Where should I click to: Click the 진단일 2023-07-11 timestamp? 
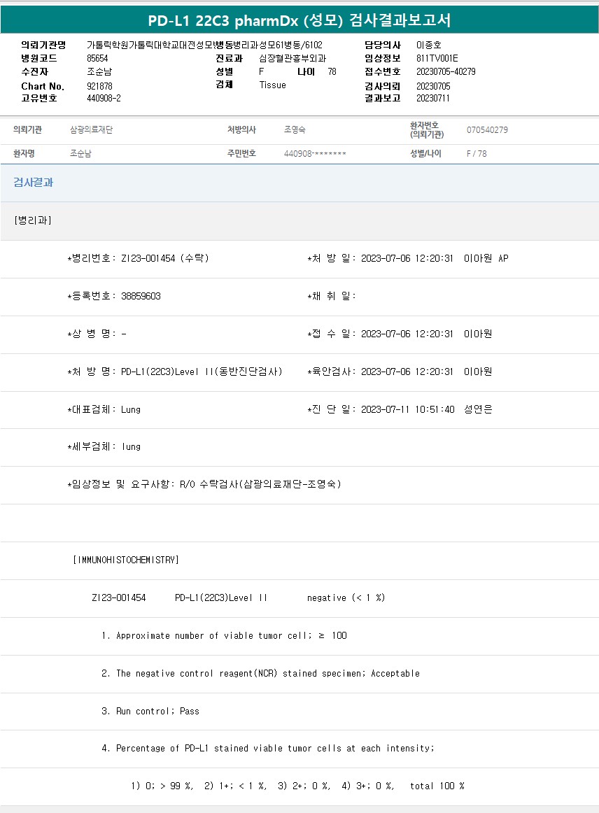click(x=407, y=409)
